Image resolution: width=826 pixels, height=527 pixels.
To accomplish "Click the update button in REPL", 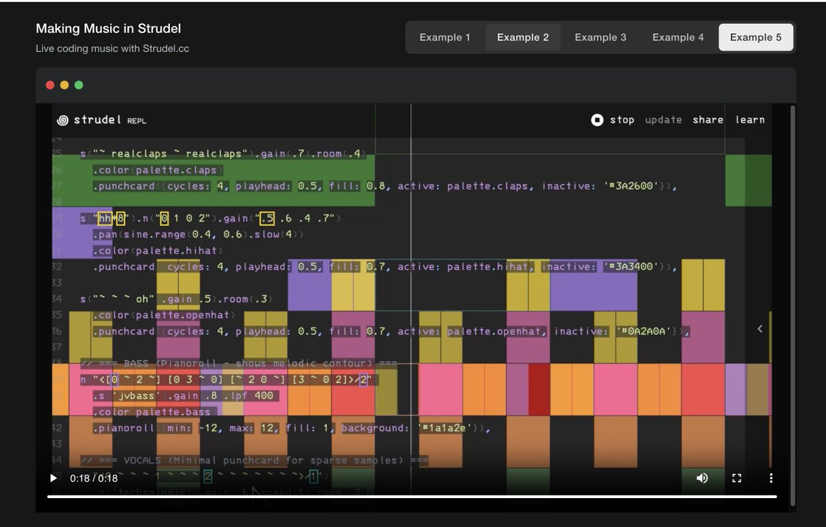I will pyautogui.click(x=664, y=120).
